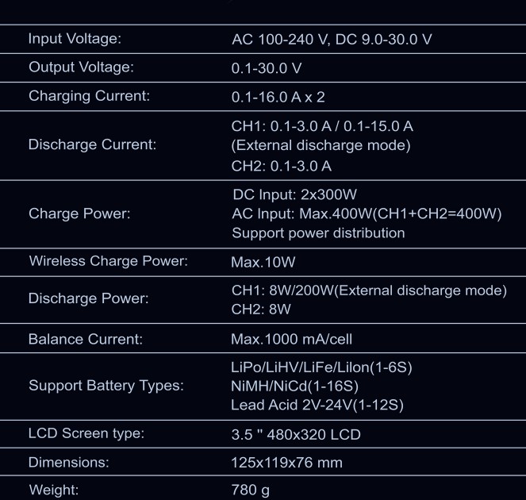
Task: Click the Input Voltage label
Action: pos(75,39)
